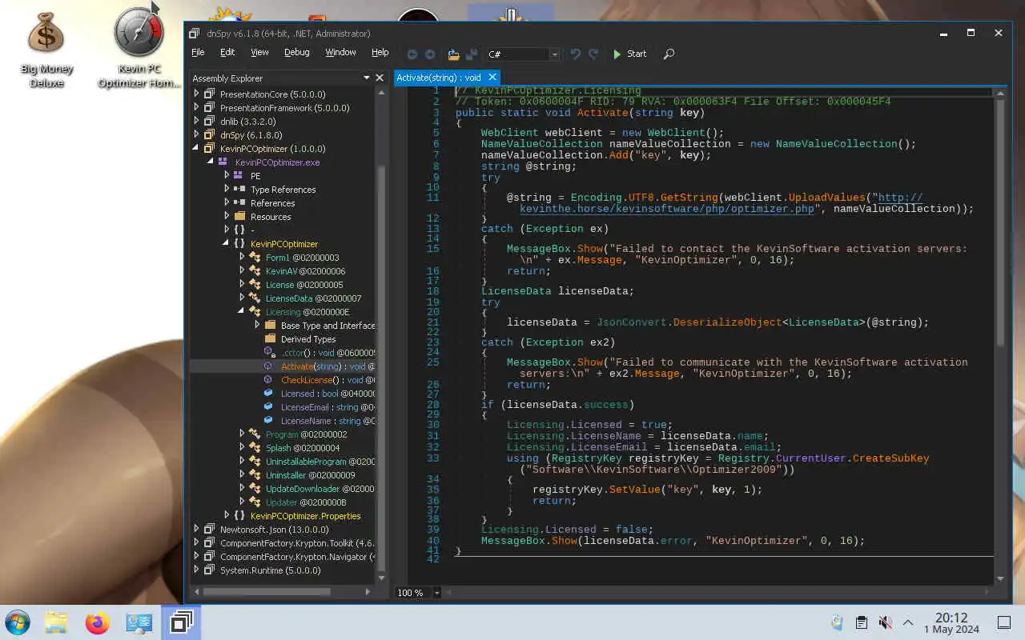Click SetValue method in code
Image resolution: width=1025 pixels, height=640 pixels.
pyautogui.click(x=635, y=490)
